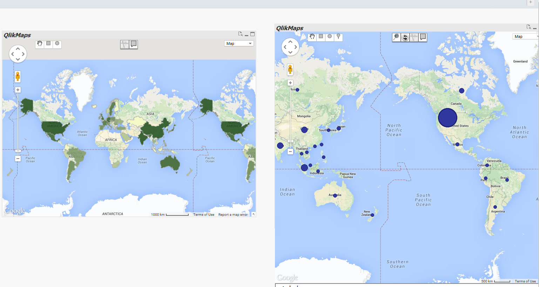Click the Colombia bubble on right map
This screenshot has height=287, width=539.
click(487, 165)
